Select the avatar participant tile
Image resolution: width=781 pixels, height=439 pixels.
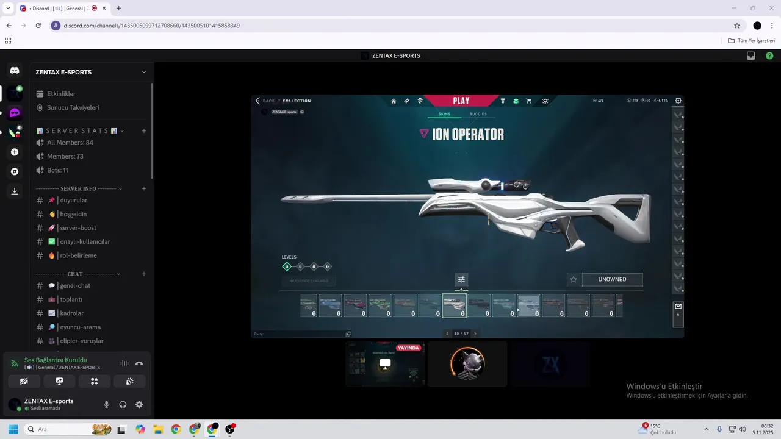(467, 364)
